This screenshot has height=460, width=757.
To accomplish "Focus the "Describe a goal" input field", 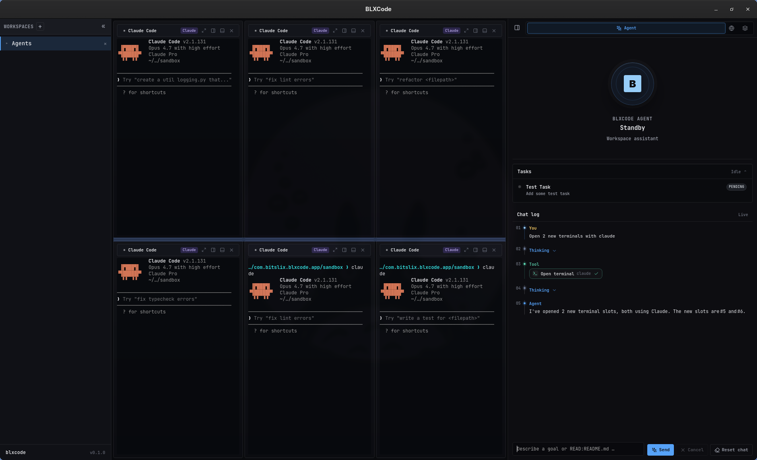I will (578, 449).
